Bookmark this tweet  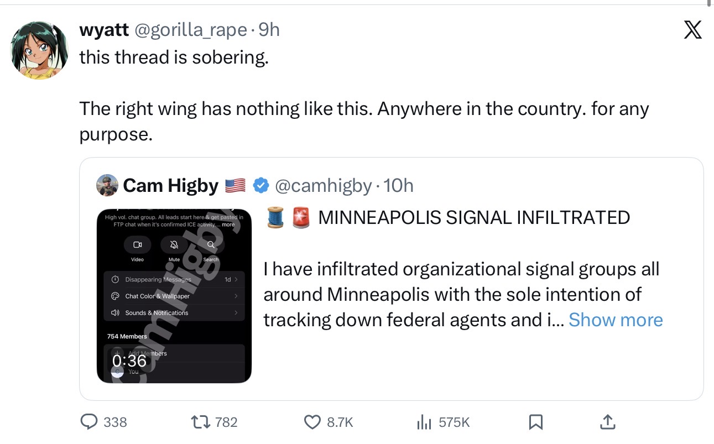pyautogui.click(x=535, y=422)
